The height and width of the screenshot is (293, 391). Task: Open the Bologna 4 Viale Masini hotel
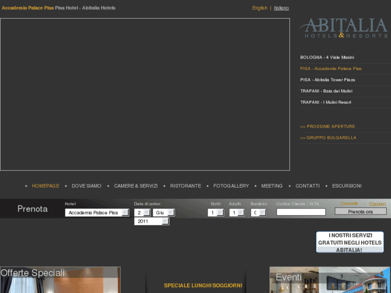pyautogui.click(x=327, y=58)
